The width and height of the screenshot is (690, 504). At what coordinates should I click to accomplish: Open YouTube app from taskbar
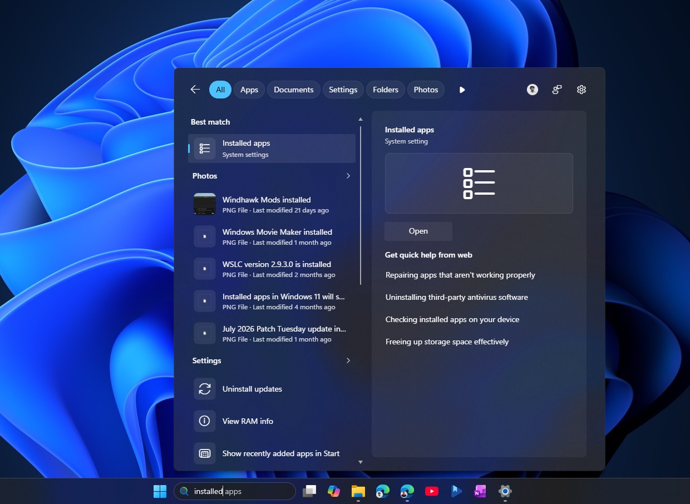pyautogui.click(x=432, y=491)
